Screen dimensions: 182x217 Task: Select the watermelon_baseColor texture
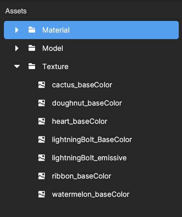(91, 195)
